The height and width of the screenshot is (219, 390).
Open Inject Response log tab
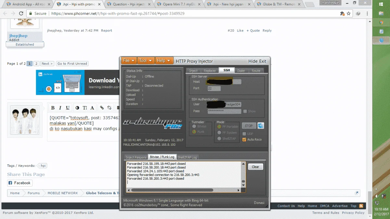136,157
